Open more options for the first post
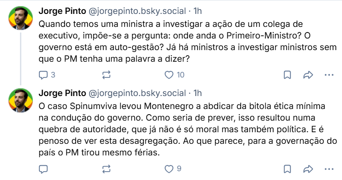Viewport: 342px width, 180px height. [329, 75]
